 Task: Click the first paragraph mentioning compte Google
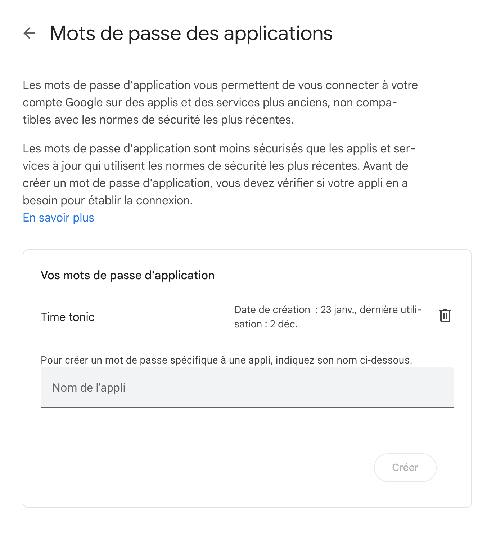tap(220, 102)
